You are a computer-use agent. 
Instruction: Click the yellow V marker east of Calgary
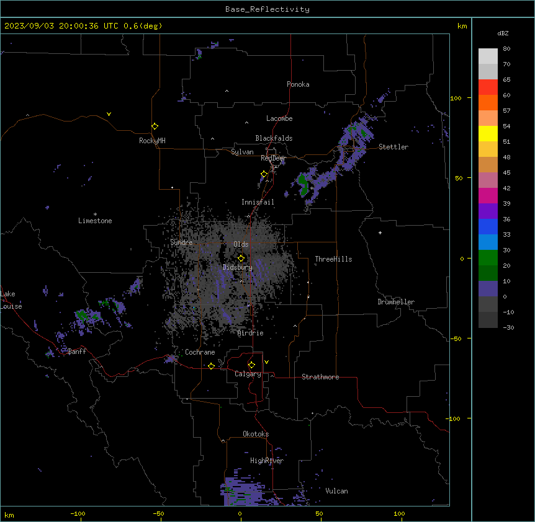pyautogui.click(x=266, y=362)
